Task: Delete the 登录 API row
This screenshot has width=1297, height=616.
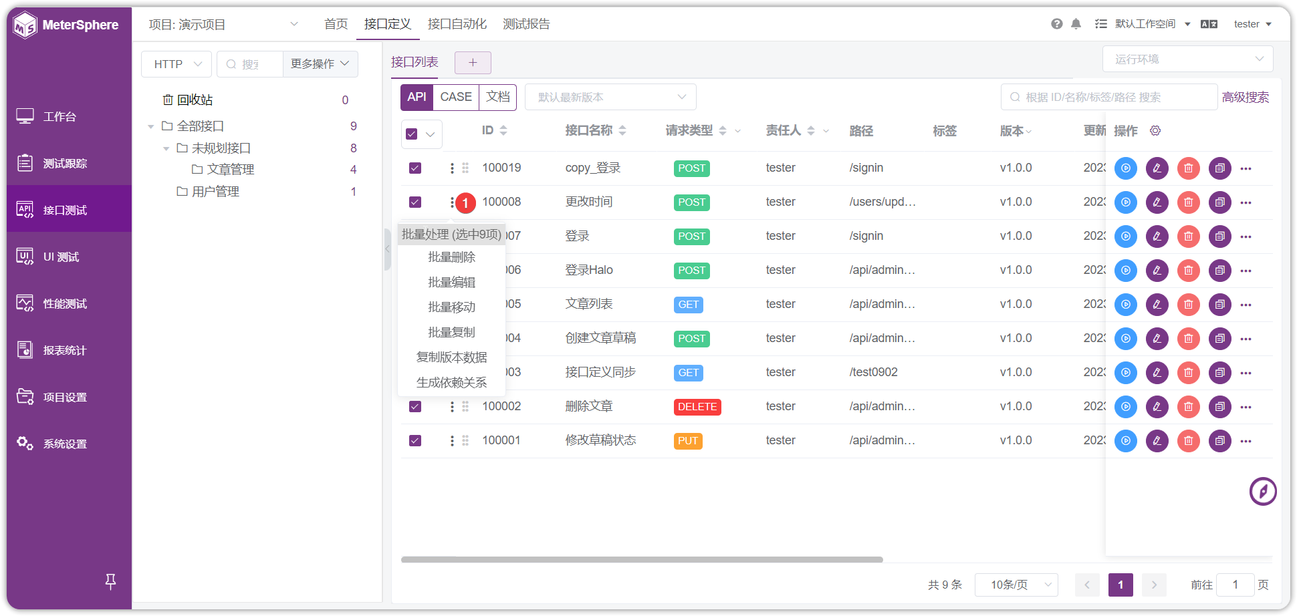Action: pos(1189,237)
